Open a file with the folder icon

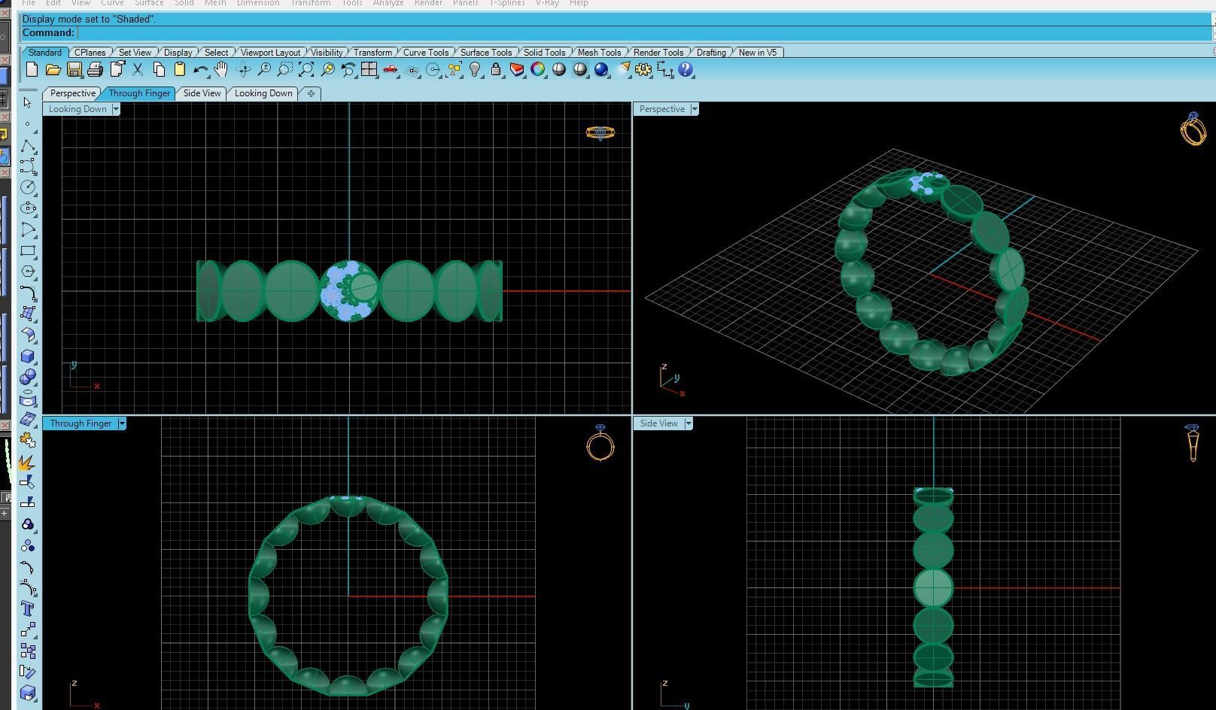(x=53, y=70)
